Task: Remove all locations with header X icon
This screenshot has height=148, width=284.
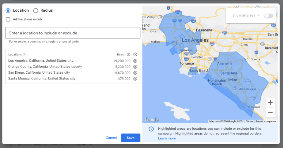Action: pos(135,54)
